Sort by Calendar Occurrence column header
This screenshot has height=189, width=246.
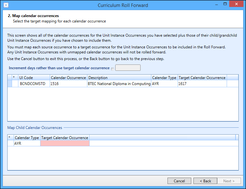(x=68, y=77)
